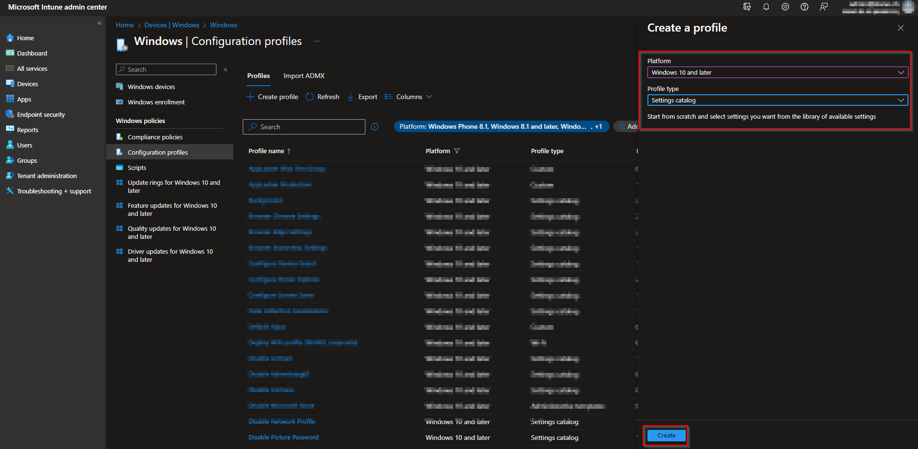Open the Disable Network Profile configuration

tap(282, 421)
